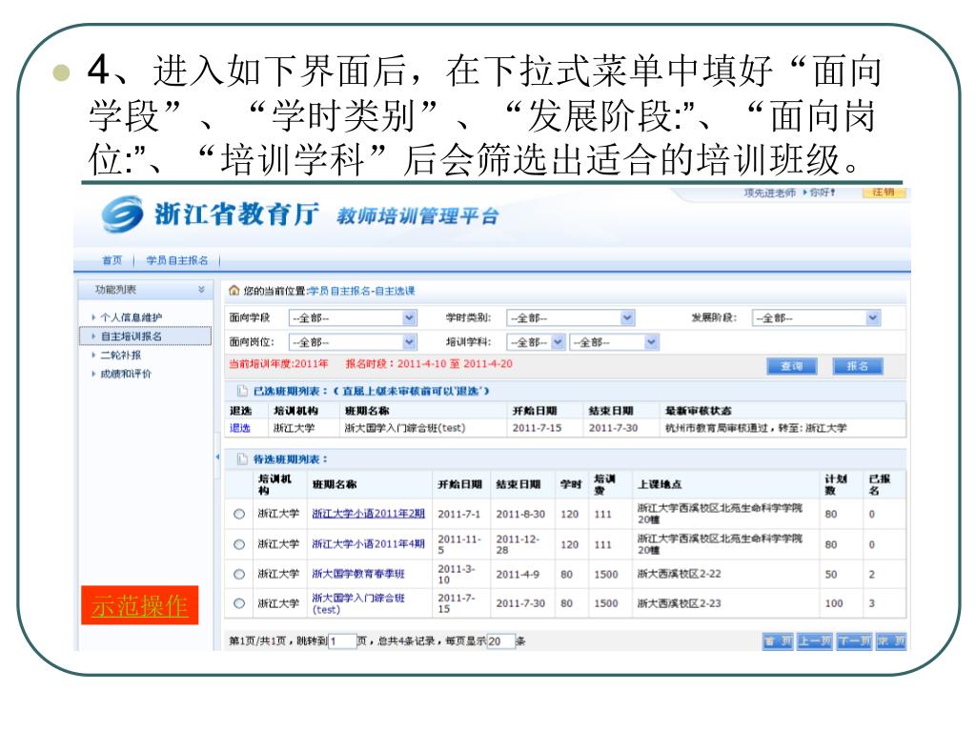
Task: Select radio button for 浙江大学小语2011年2期
Action: [x=239, y=514]
